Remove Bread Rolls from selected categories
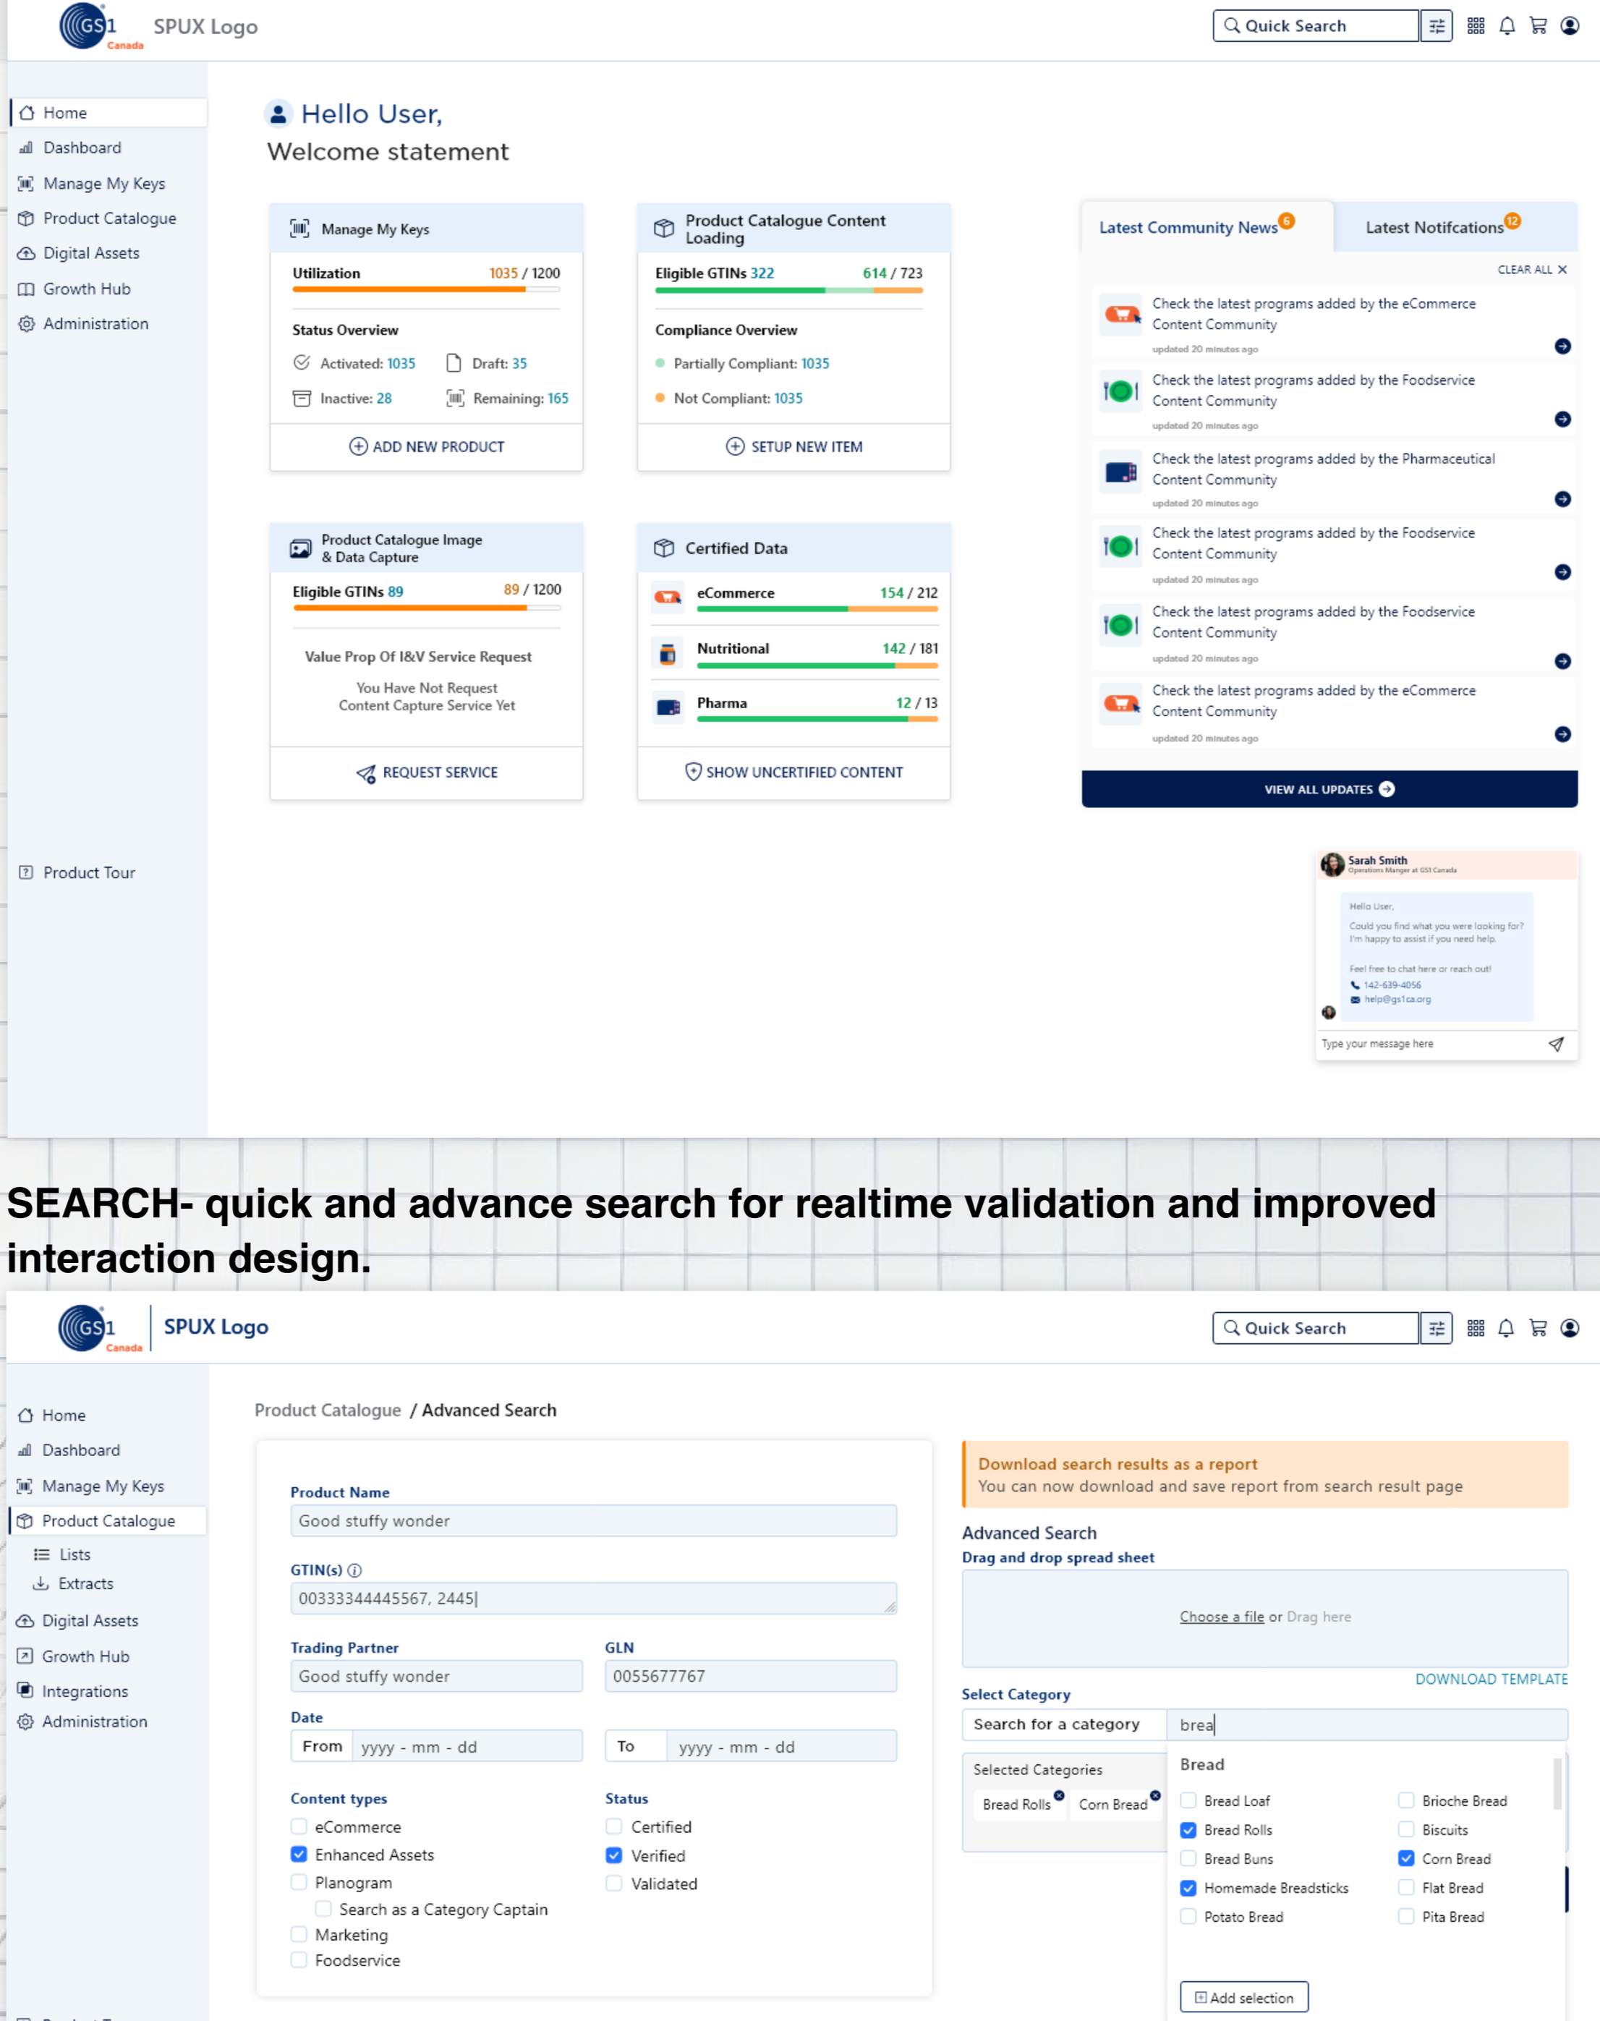The image size is (1600, 2021). tap(1058, 1795)
